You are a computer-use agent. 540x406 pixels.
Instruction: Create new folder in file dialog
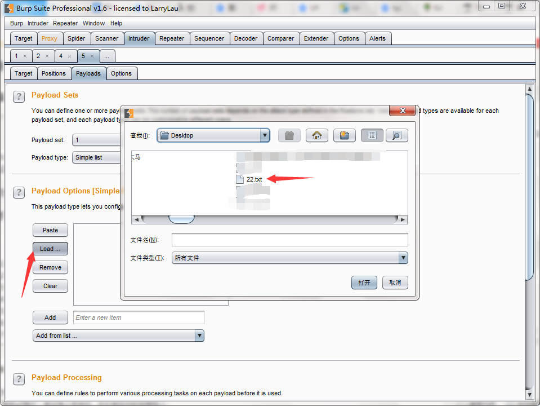(345, 135)
